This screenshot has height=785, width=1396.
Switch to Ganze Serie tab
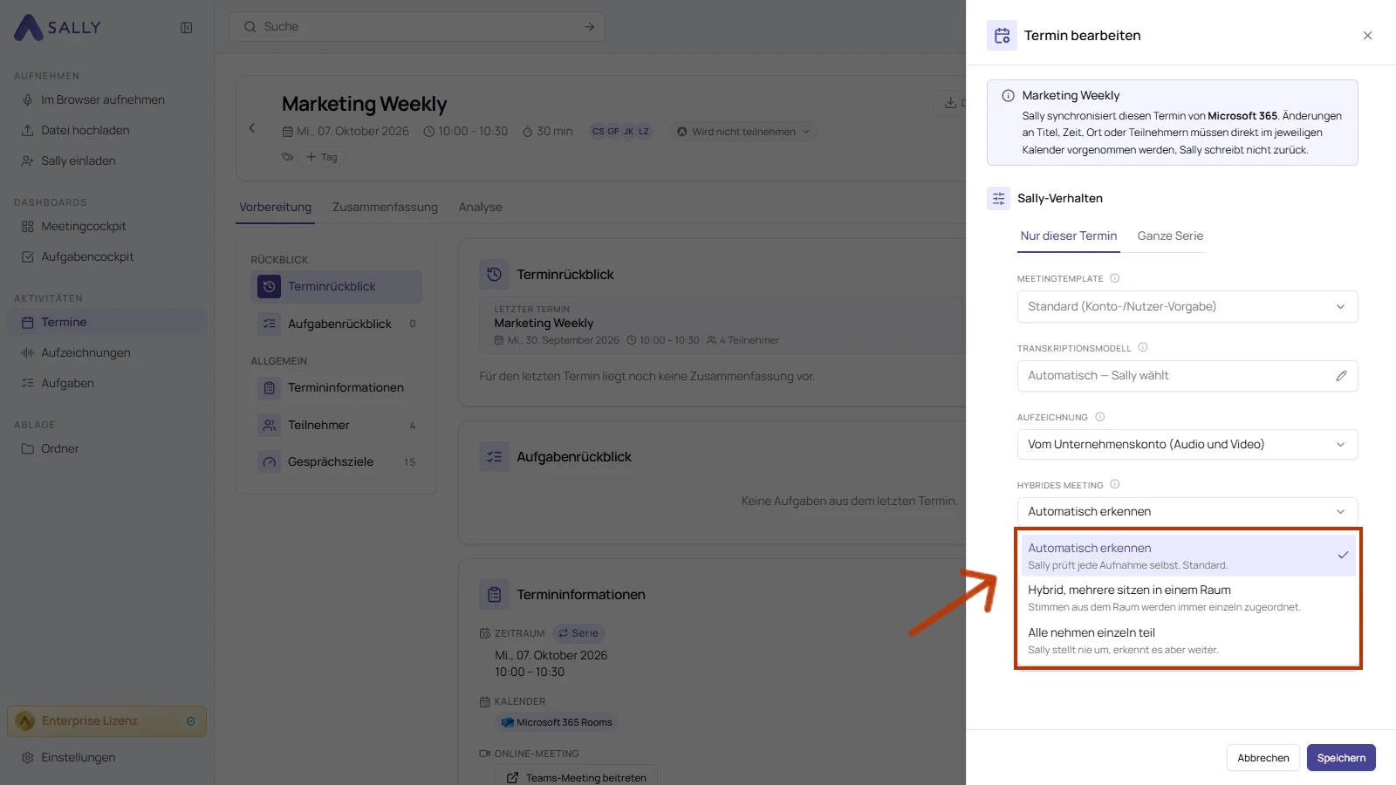pos(1170,236)
